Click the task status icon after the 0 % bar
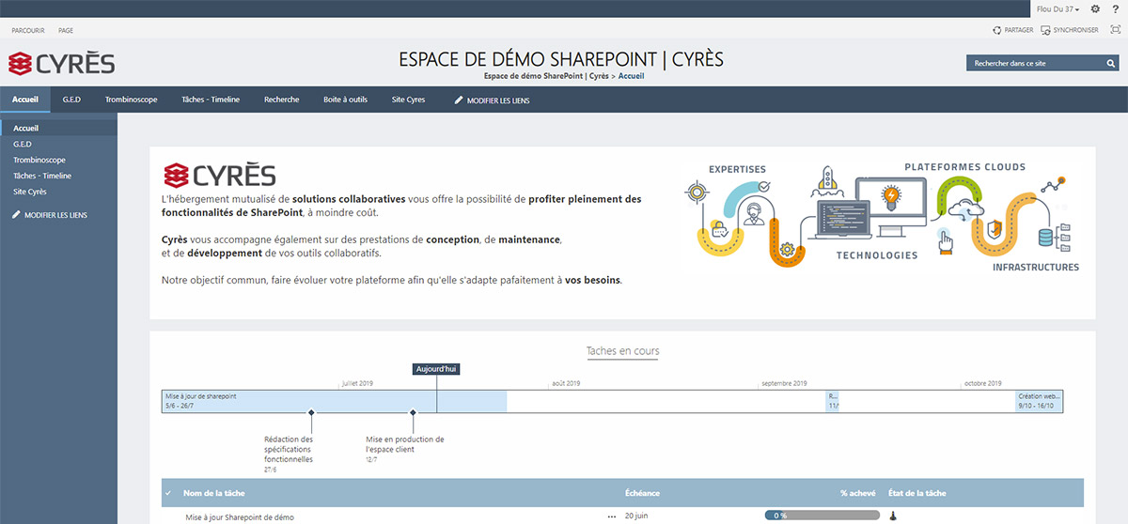 (x=892, y=516)
